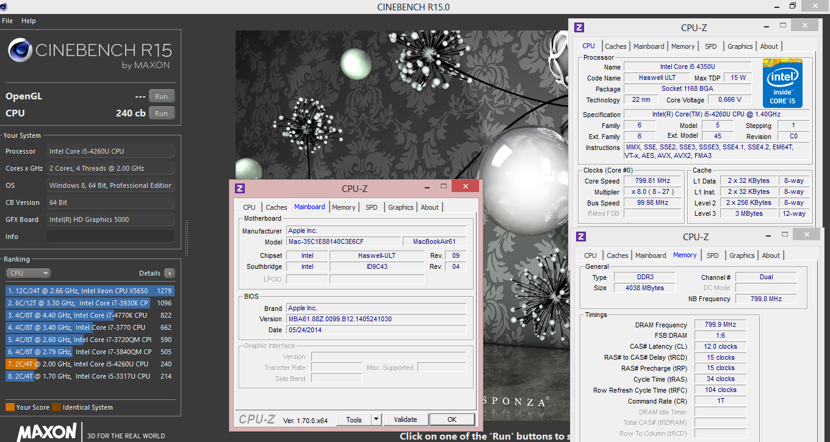
Task: Click the MAXON logo at bottom
Action: [x=46, y=432]
